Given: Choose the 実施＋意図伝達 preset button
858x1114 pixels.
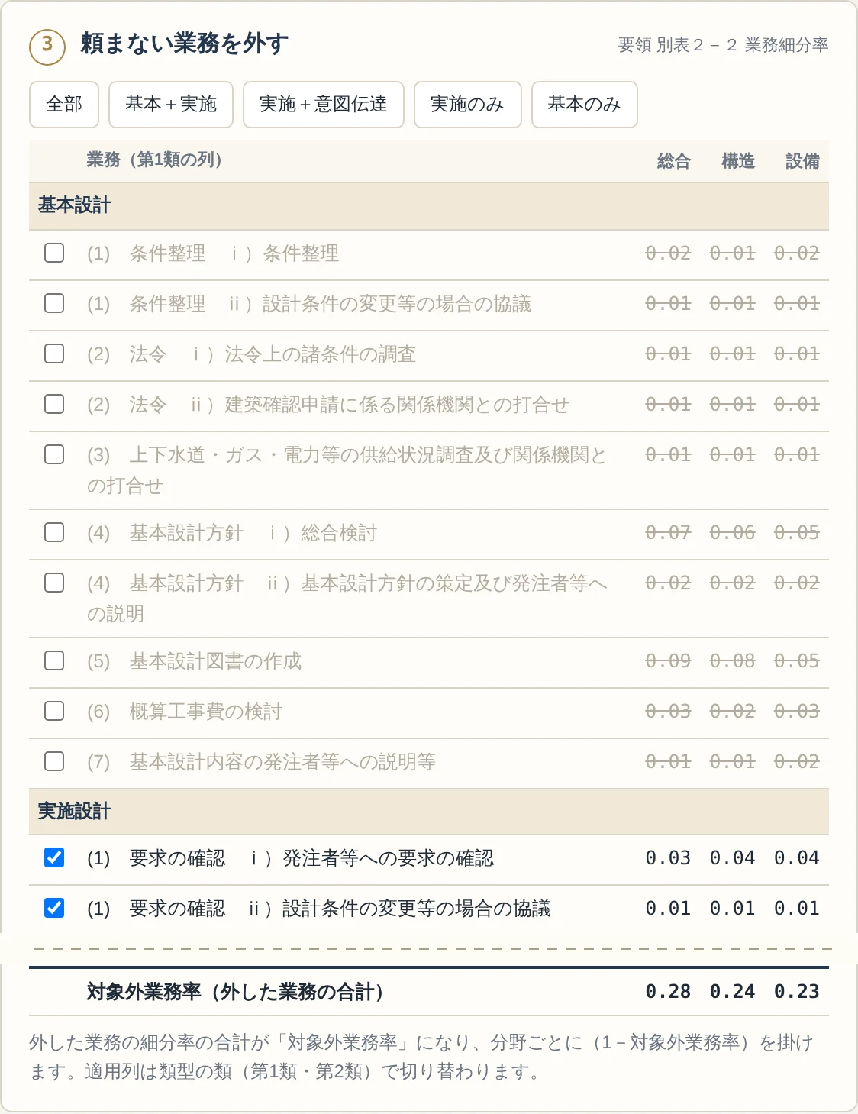Looking at the screenshot, I should tap(324, 105).
